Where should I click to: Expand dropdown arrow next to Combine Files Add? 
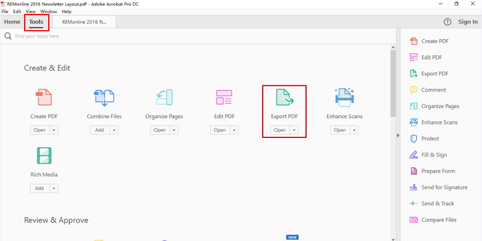tap(114, 130)
